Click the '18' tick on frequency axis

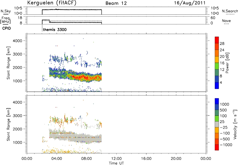click(x=20, y=18)
